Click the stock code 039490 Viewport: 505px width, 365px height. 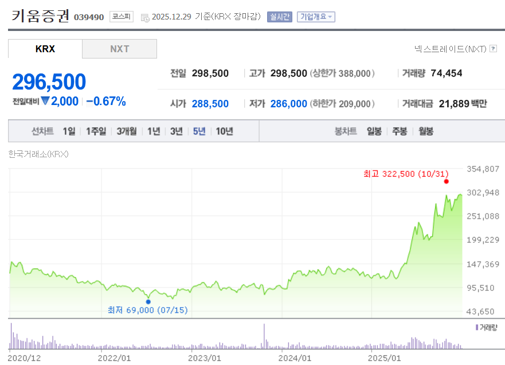tap(89, 17)
